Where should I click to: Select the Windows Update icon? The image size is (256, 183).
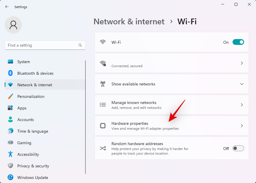(x=10, y=177)
